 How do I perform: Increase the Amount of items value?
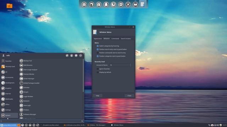click(x=131, y=64)
